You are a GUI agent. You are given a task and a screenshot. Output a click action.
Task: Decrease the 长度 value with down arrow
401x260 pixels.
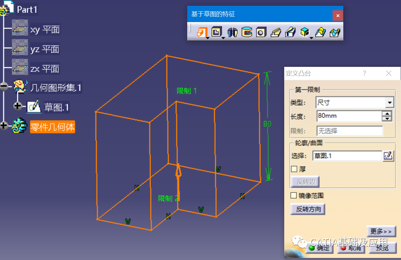pyautogui.click(x=387, y=119)
